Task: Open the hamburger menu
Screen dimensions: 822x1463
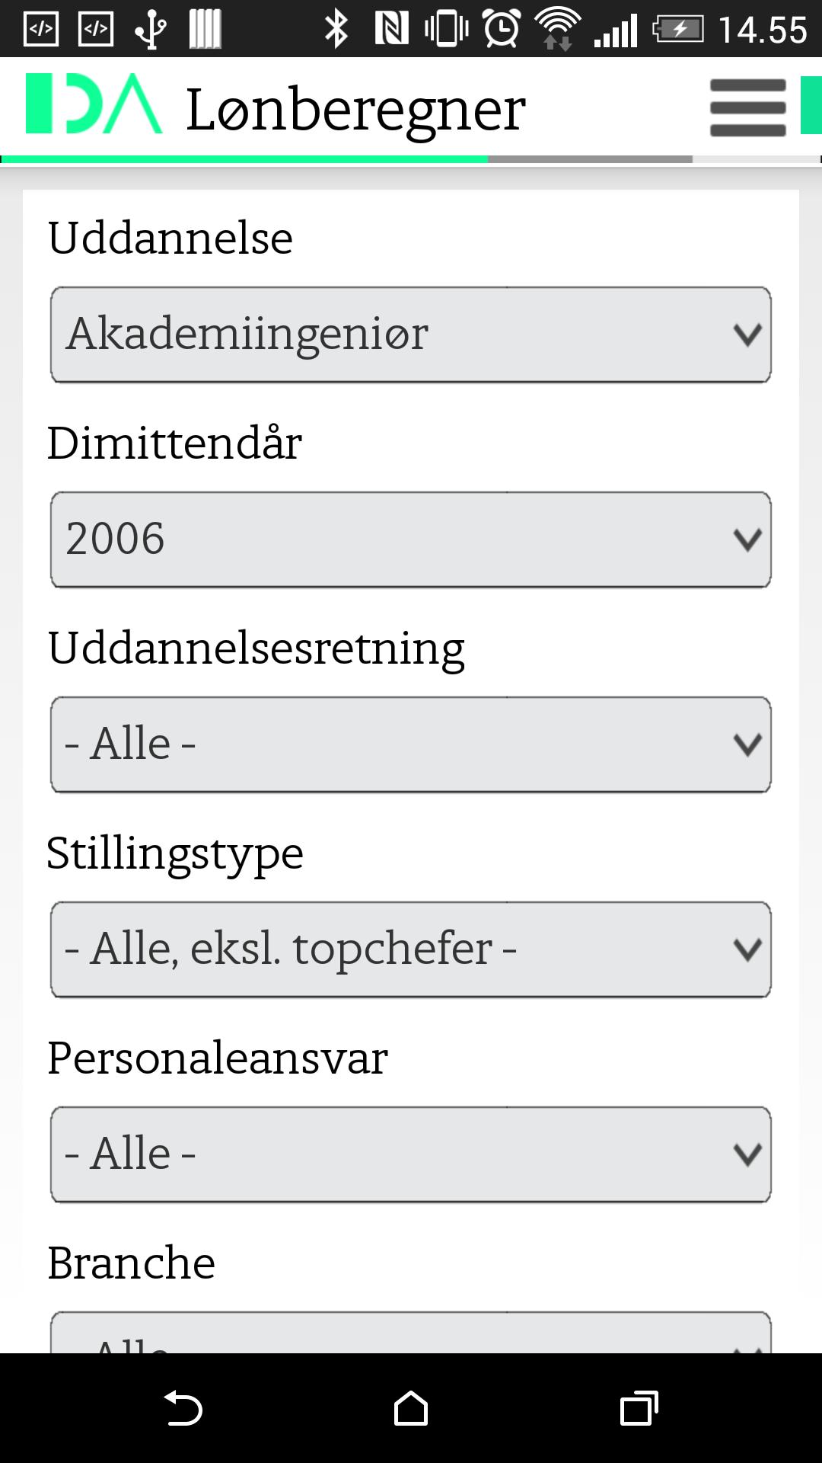Action: (x=747, y=107)
